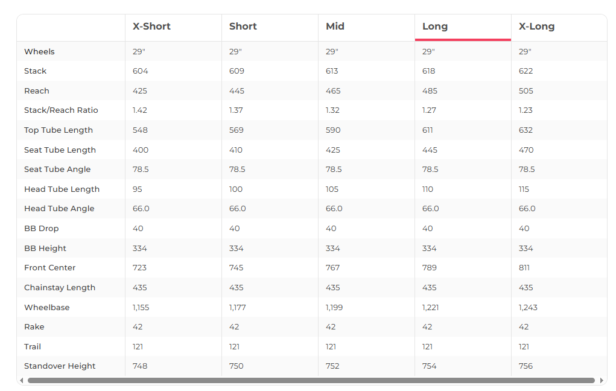Select the X-Short size column header
The width and height of the screenshot is (616, 391).
tap(151, 27)
